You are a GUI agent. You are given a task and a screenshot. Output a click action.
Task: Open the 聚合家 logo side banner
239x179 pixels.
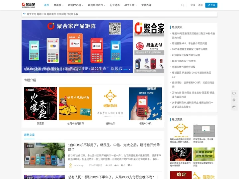pos(149,28)
